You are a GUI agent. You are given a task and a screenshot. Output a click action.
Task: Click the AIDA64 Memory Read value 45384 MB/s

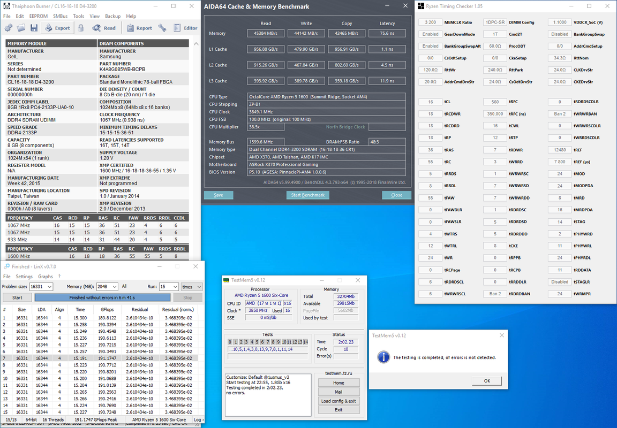coord(266,33)
